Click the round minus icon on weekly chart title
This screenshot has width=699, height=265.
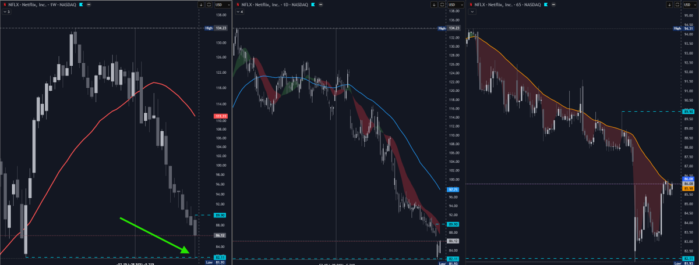89,5
